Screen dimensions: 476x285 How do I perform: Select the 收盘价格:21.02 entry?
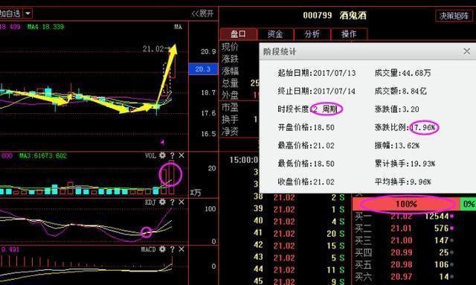pyautogui.click(x=306, y=182)
